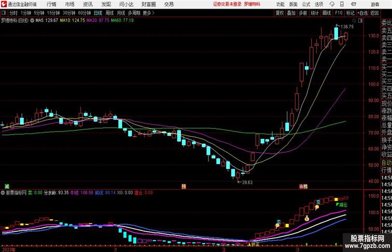Viewport: 392px width, 252px height.
Task: Switch to 周线 weekly chart
Action: click(109, 13)
